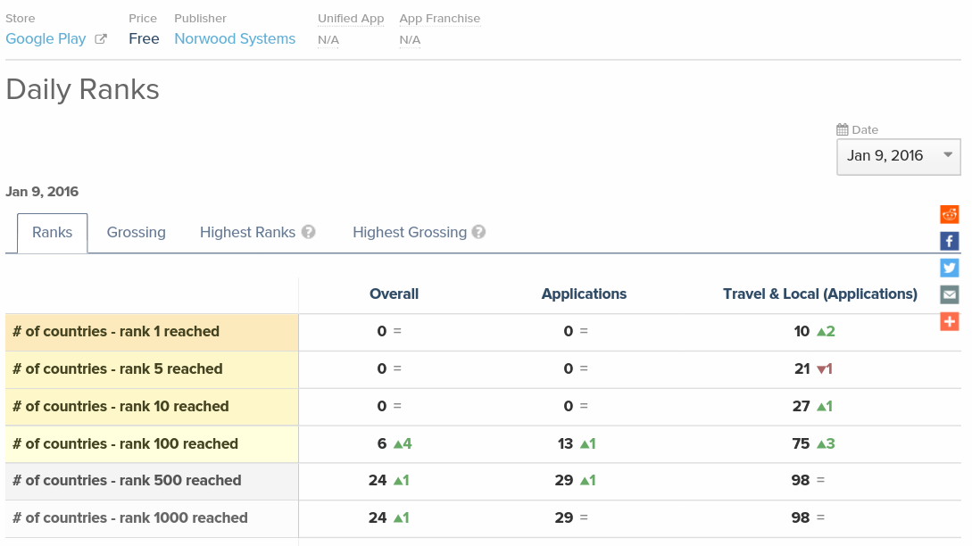The width and height of the screenshot is (972, 546).
Task: Click the Twitter share icon
Action: point(949,268)
